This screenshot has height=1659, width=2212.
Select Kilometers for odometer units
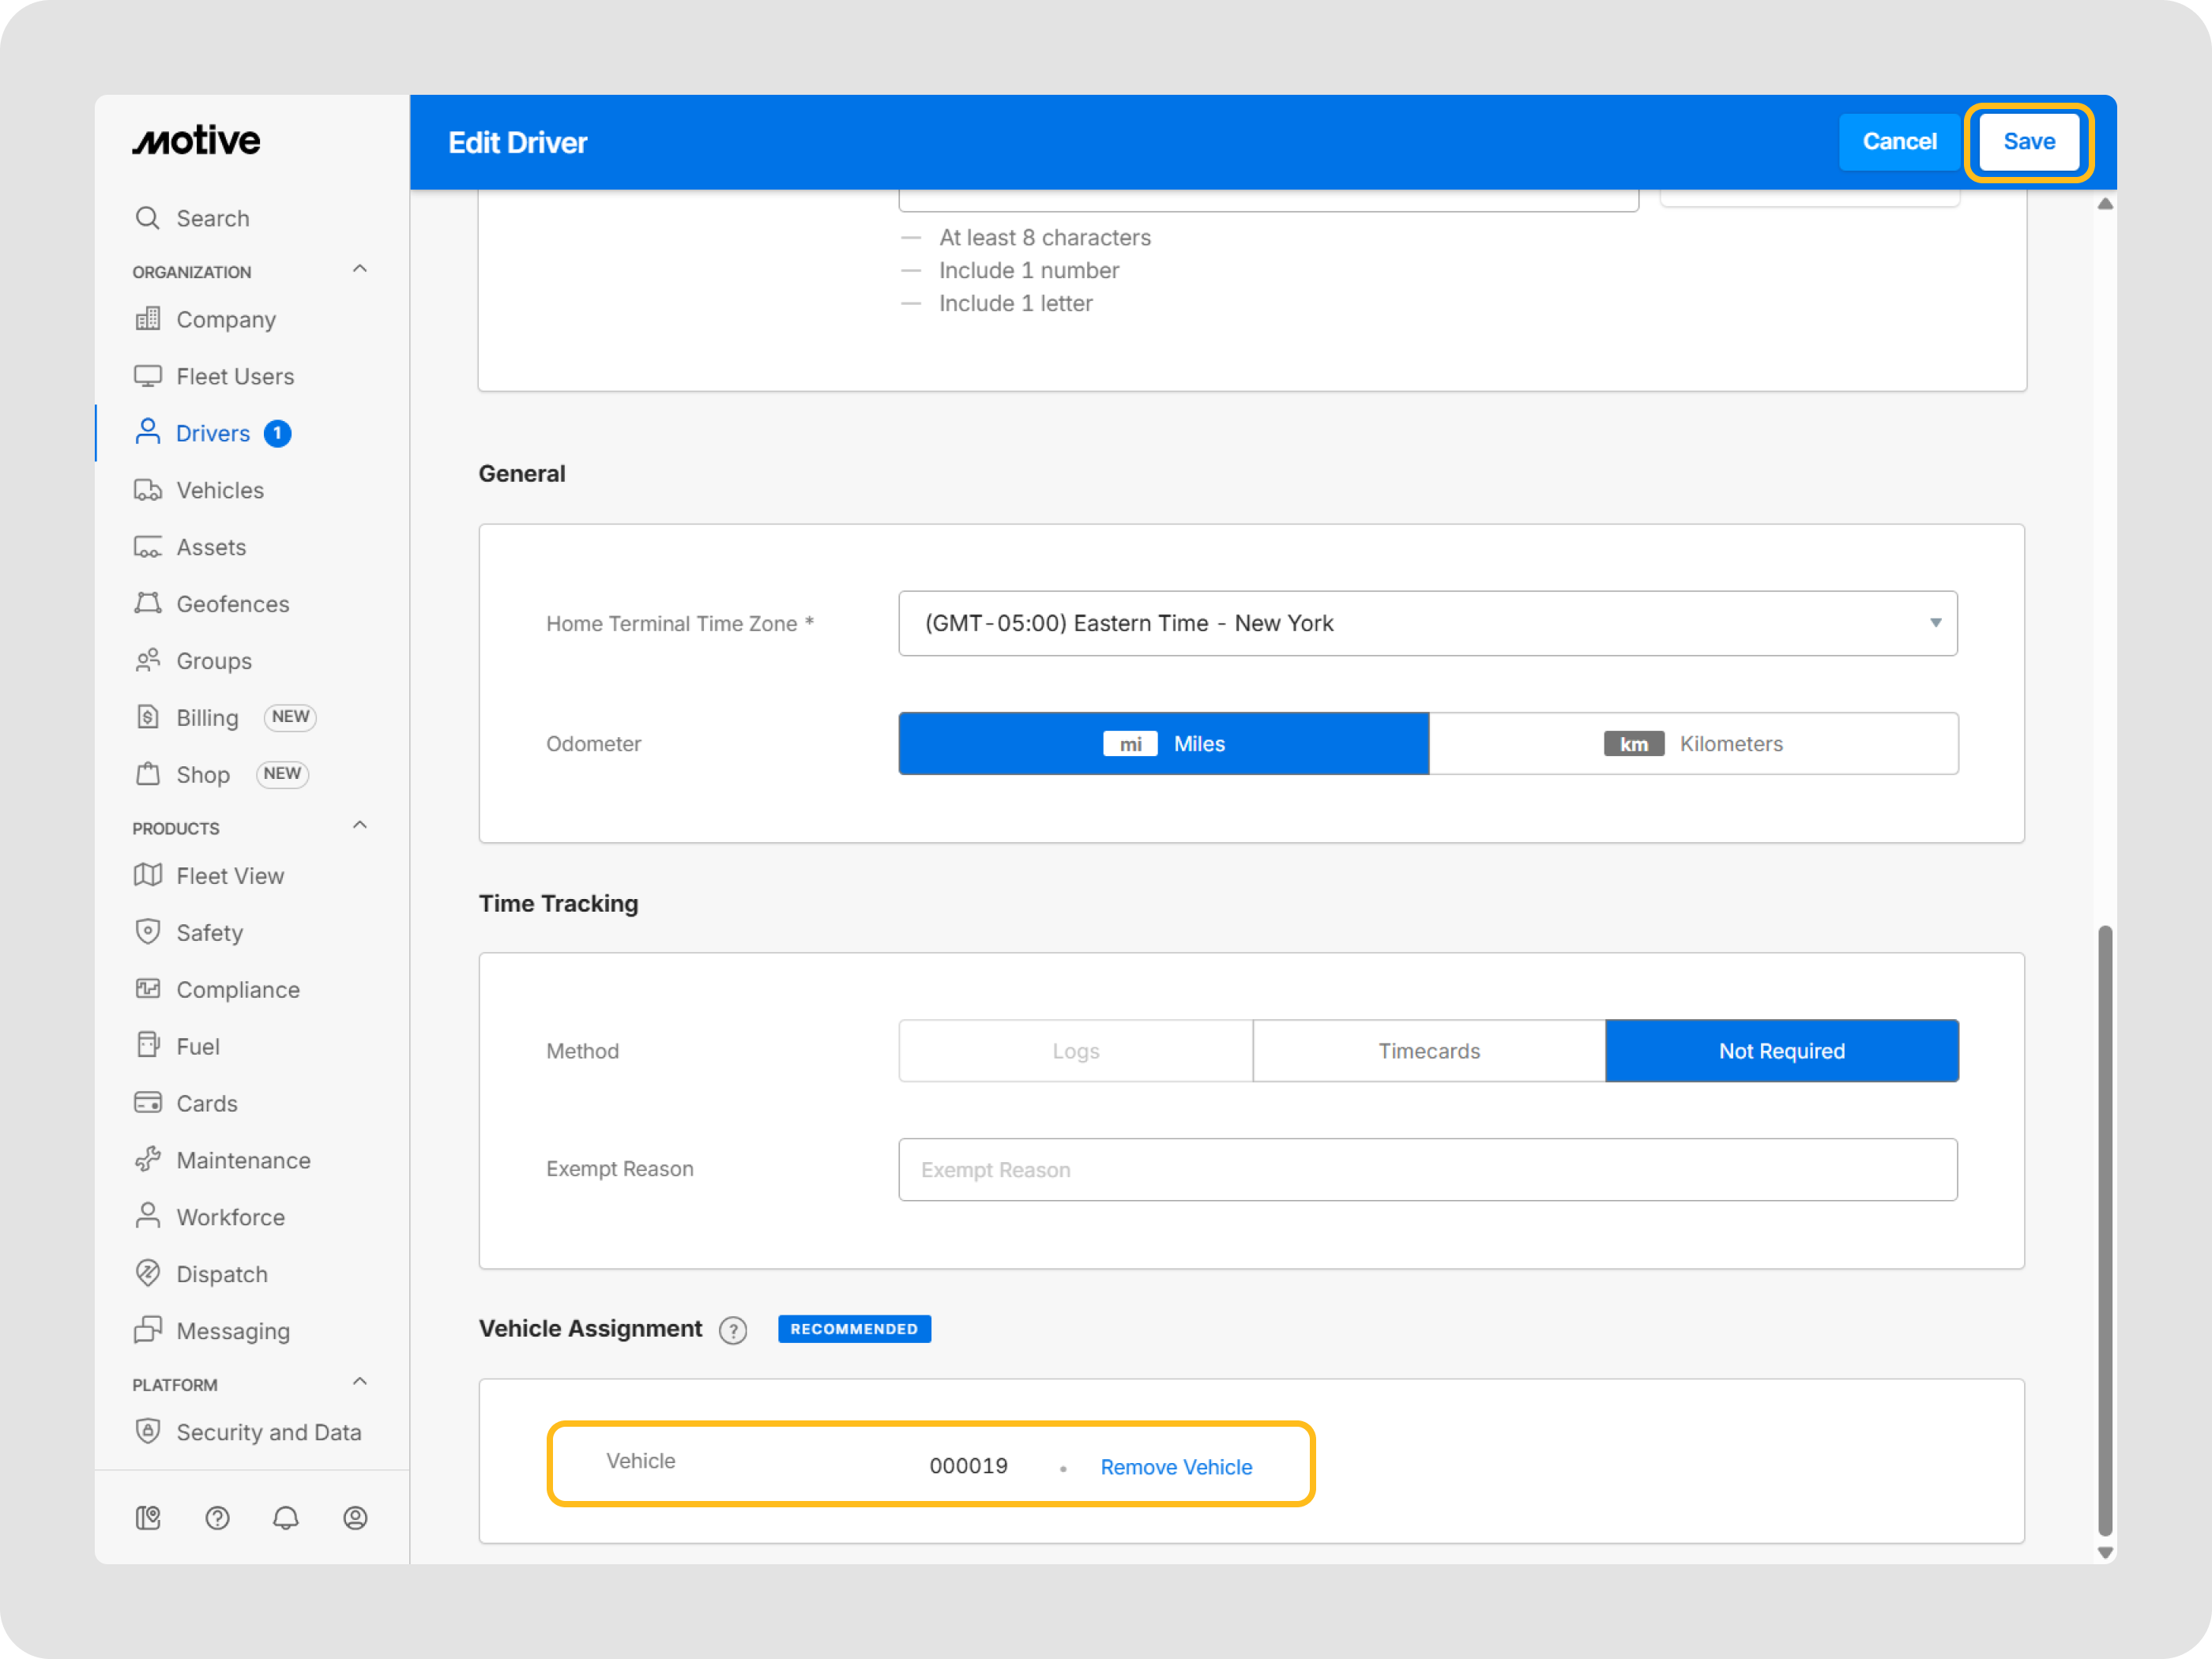pos(1692,743)
